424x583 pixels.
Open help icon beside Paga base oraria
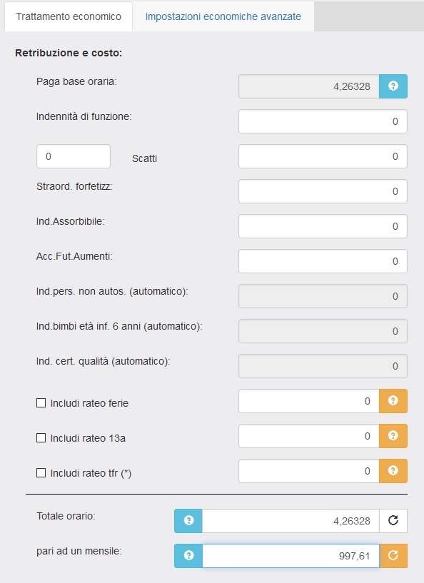click(x=393, y=86)
